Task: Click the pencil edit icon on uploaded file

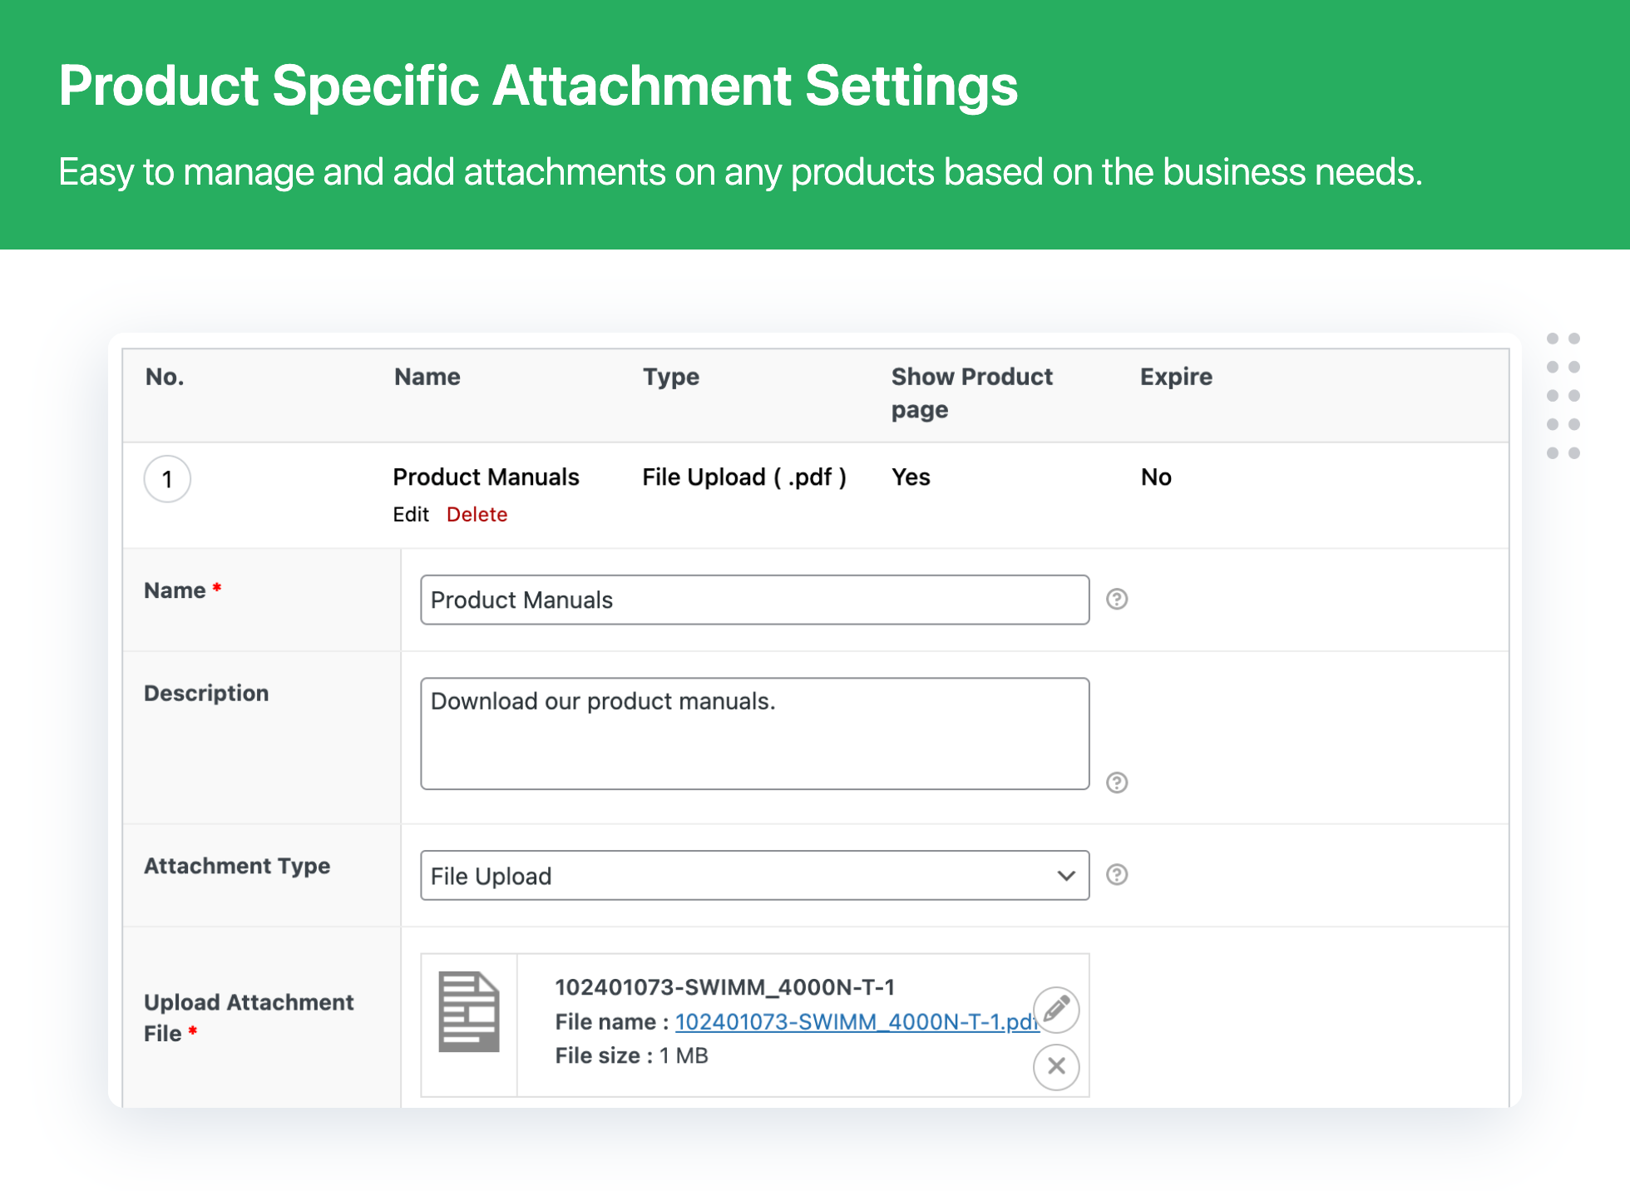Action: click(1056, 1010)
